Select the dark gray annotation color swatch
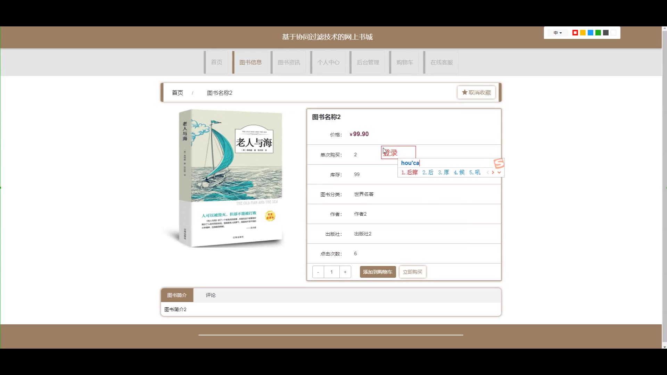667x375 pixels. tap(606, 33)
